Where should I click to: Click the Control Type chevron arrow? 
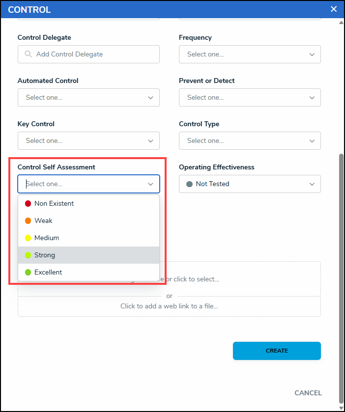point(312,141)
